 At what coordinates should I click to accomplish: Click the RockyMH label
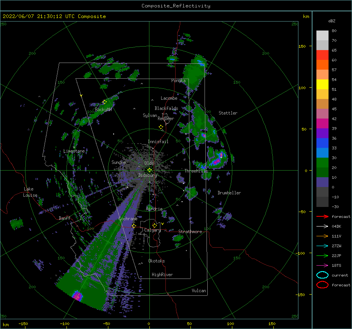pyautogui.click(x=103, y=110)
